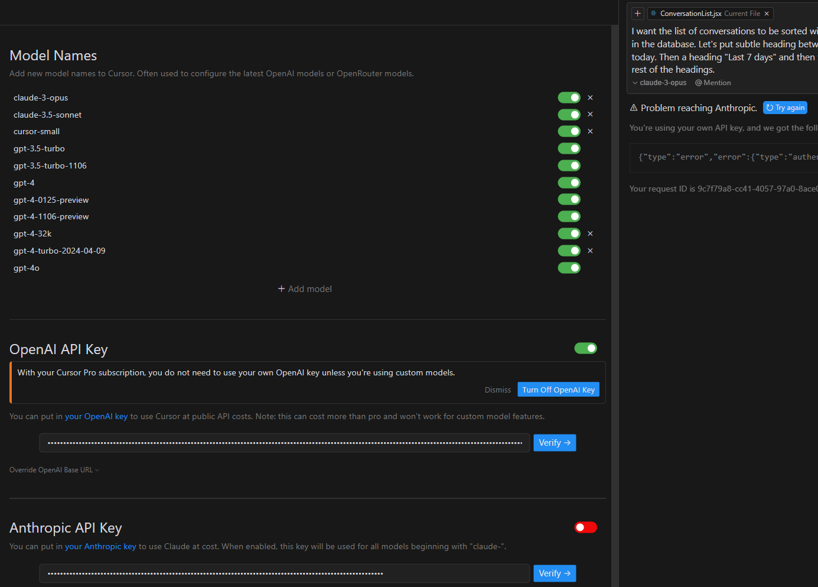Screen dimensions: 818x587
Task: Turn off the gpt-4-32k model toggle
Action: point(569,233)
